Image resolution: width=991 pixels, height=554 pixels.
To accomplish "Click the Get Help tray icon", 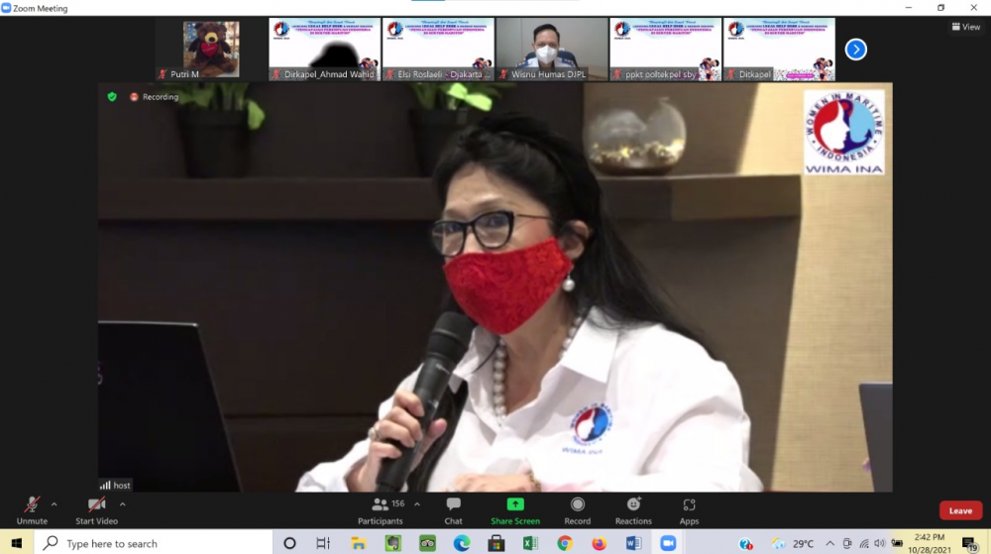I will (746, 543).
